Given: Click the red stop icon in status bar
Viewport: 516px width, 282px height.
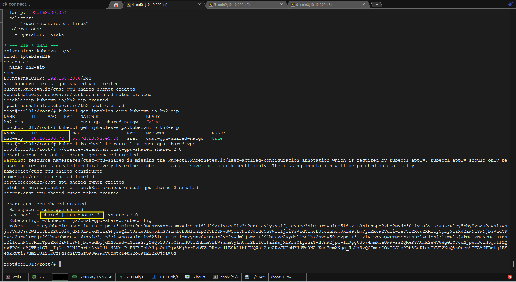Looking at the screenshot, I should click(510, 277).
